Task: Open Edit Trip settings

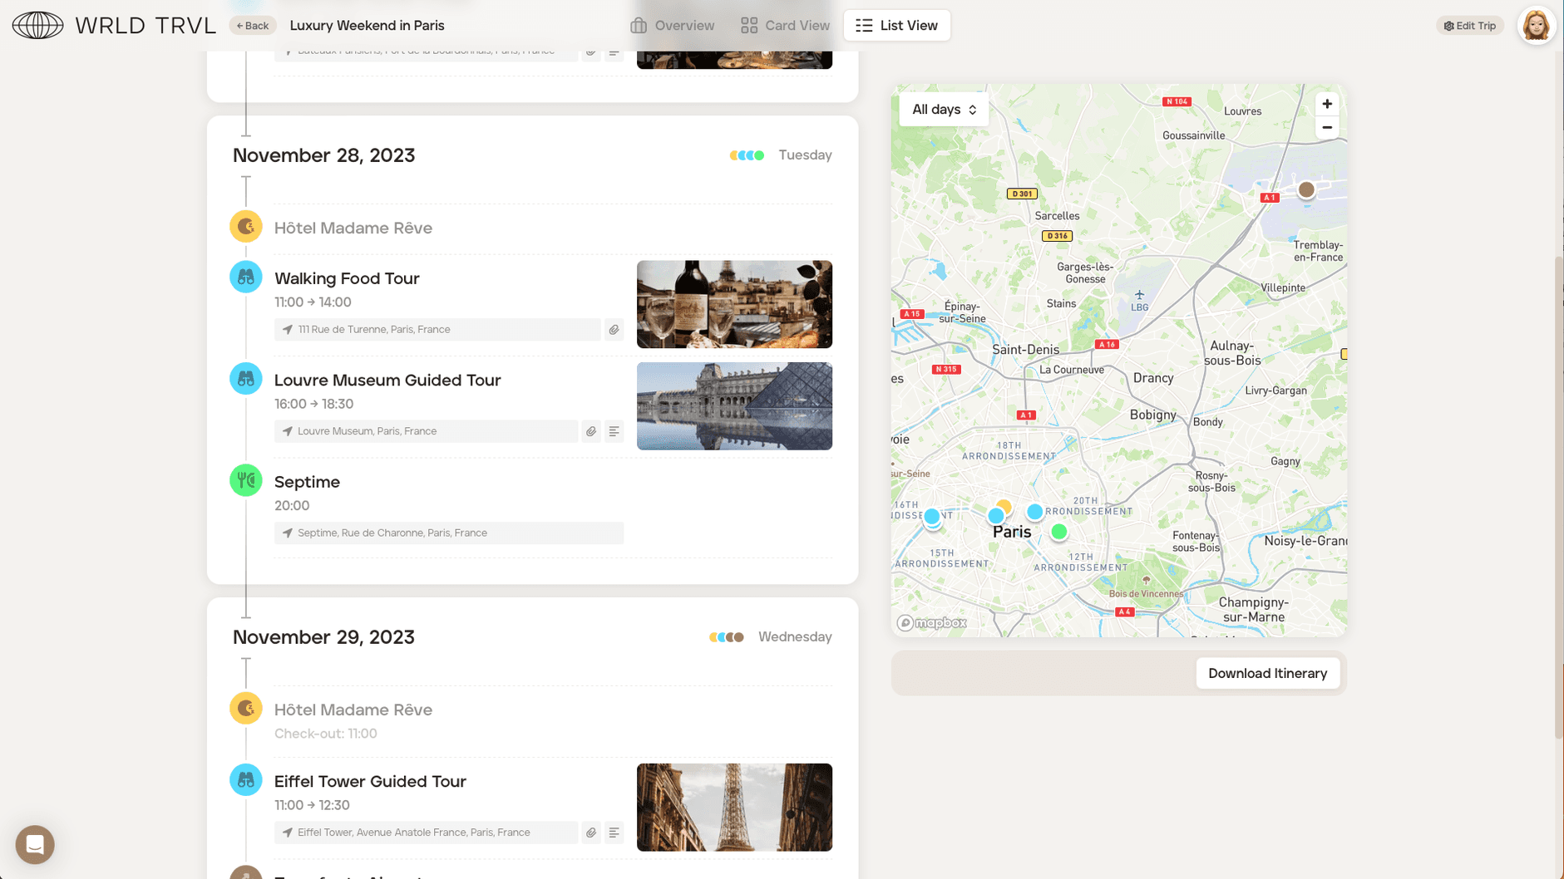Action: click(1469, 26)
